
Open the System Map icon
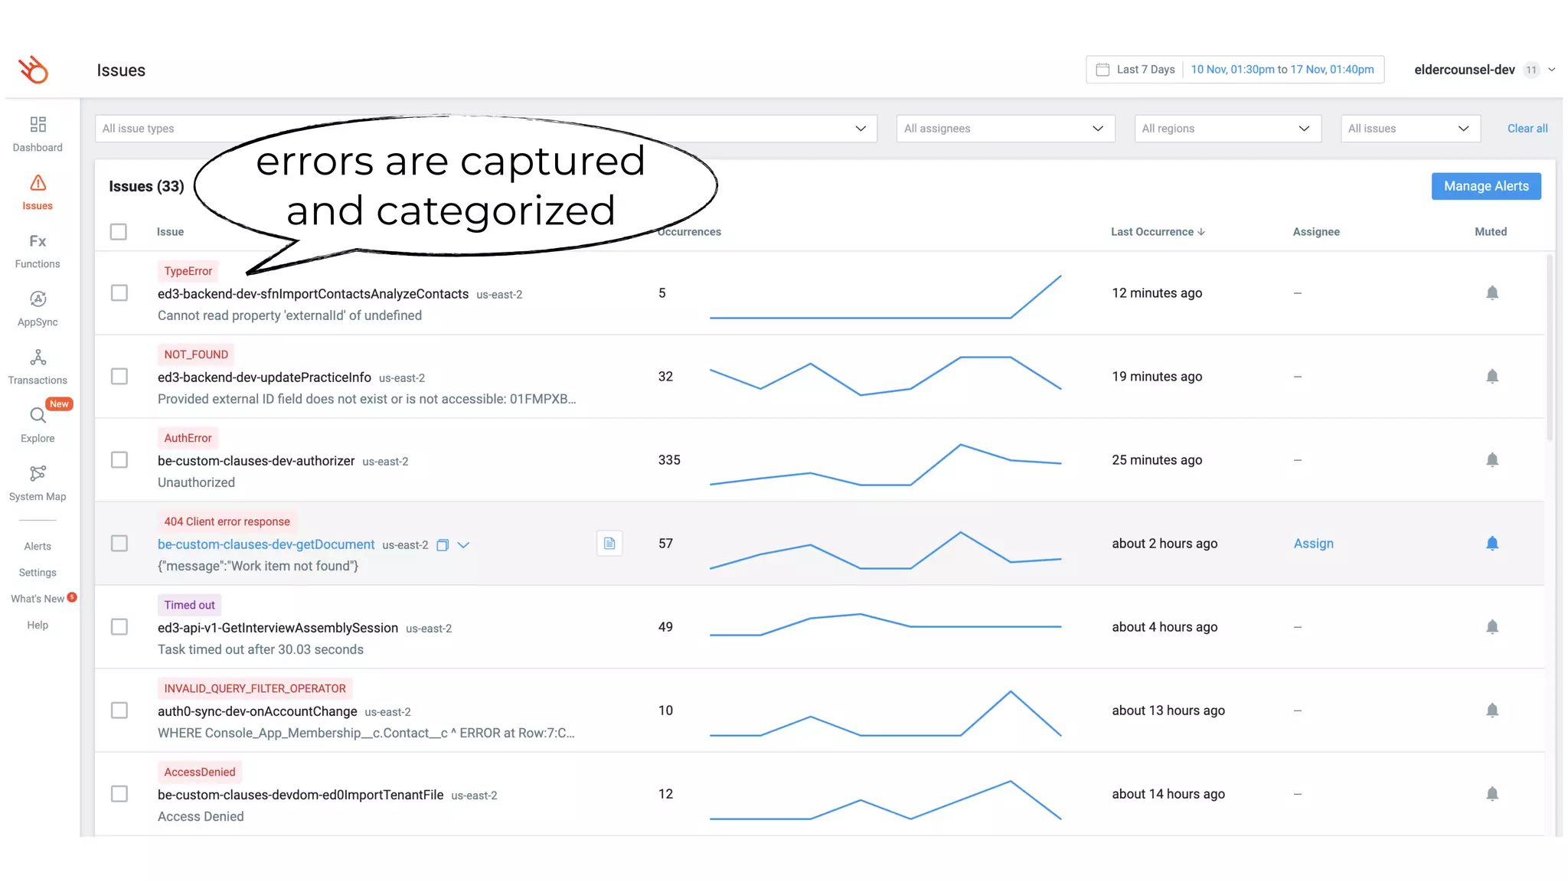pos(38,474)
